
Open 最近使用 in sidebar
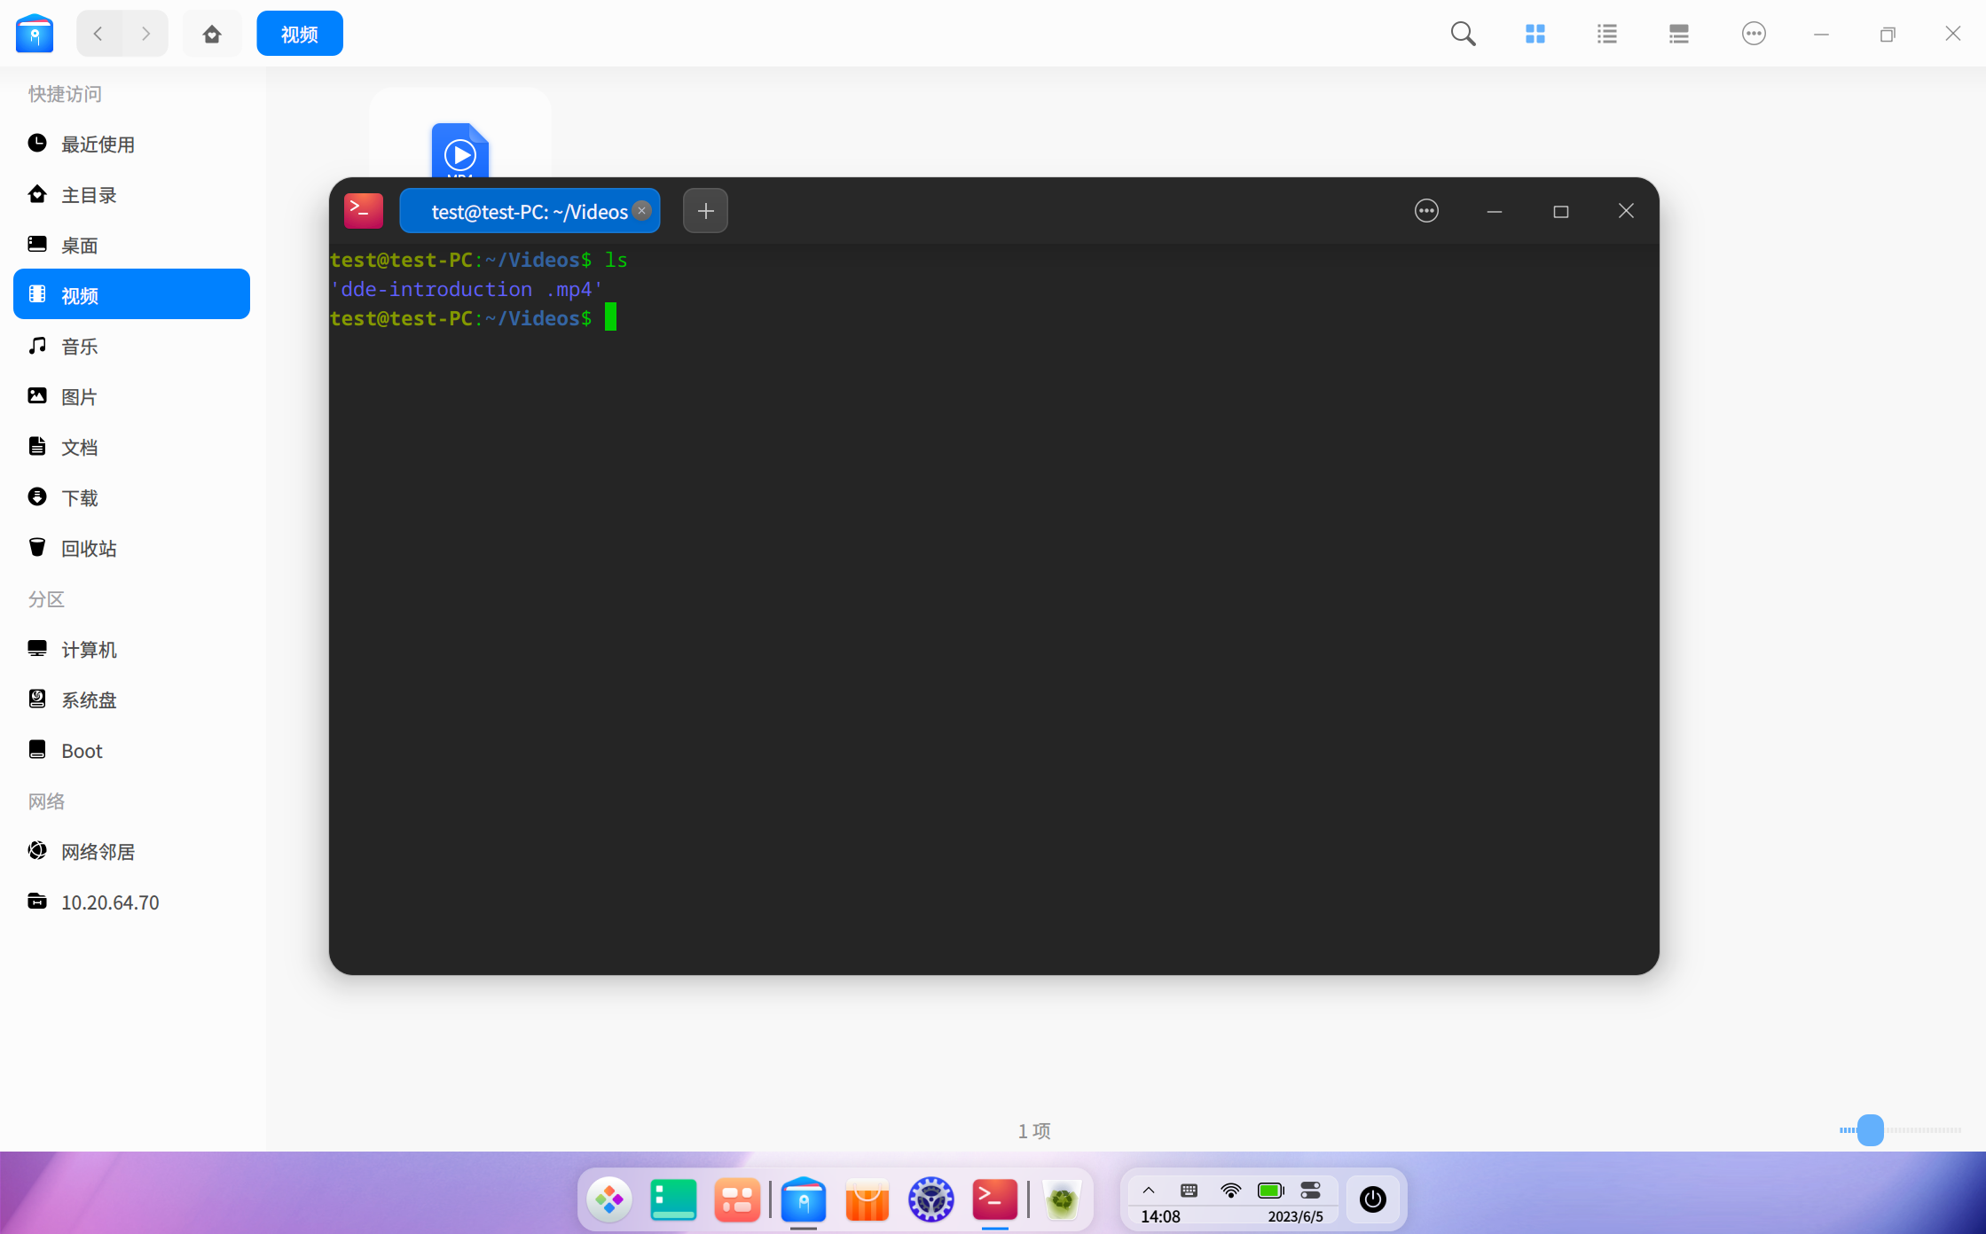[x=98, y=144]
